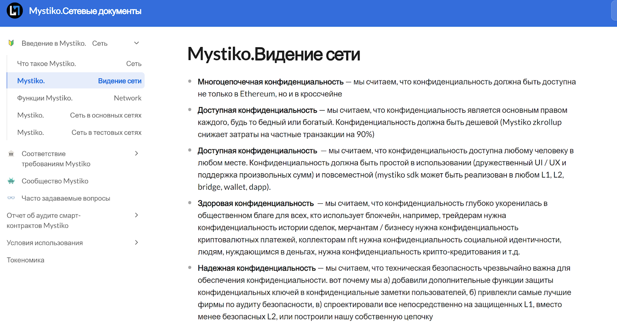Expand the Отчет об аудите смарт-контрактов chevron
The image size is (617, 323).
click(x=136, y=215)
